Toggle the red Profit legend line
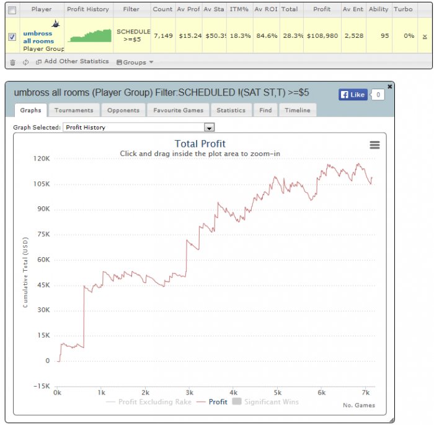 coord(212,402)
